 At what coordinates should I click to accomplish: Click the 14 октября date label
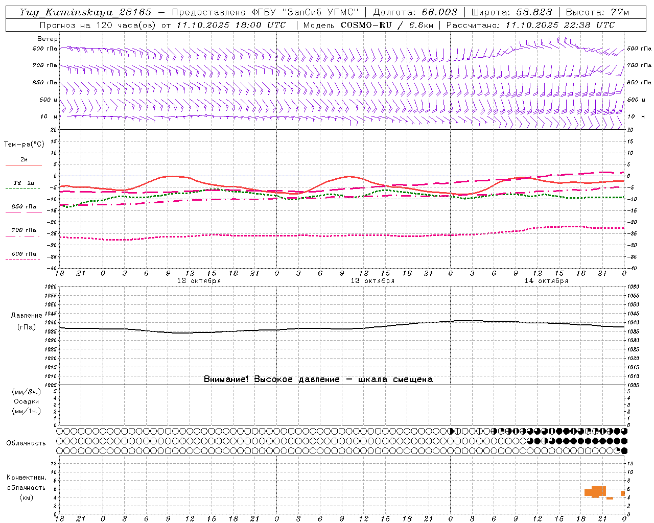coord(546,281)
